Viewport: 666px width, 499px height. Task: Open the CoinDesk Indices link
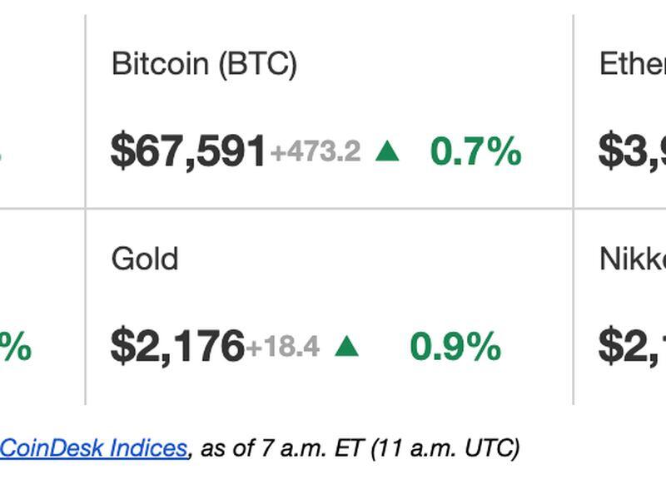pyautogui.click(x=93, y=448)
